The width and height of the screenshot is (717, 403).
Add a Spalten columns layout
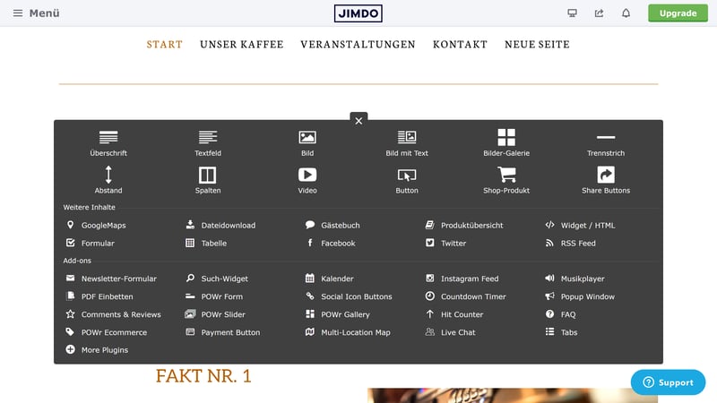(208, 179)
